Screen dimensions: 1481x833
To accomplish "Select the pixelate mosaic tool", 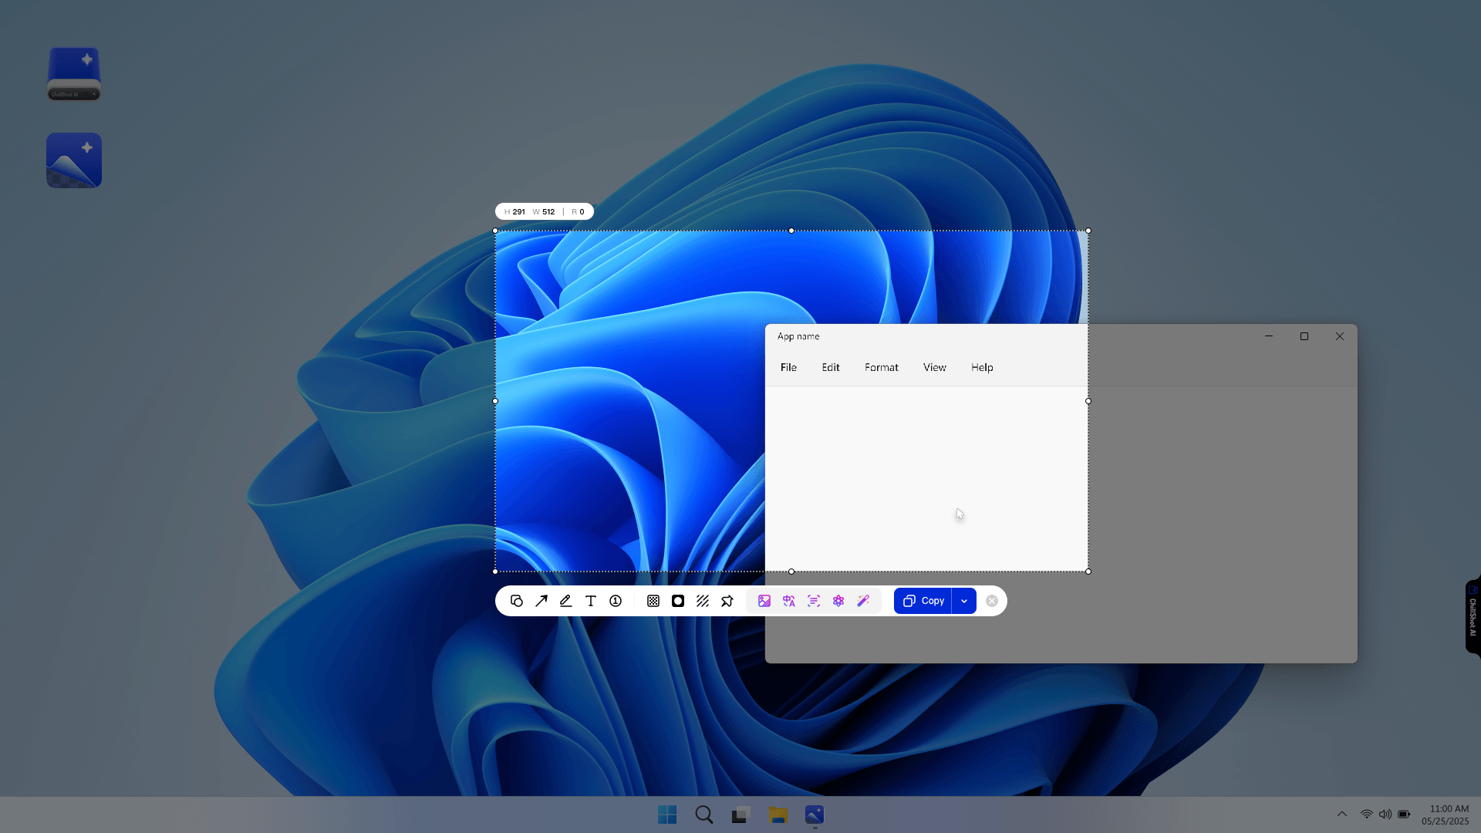I will pos(653,601).
